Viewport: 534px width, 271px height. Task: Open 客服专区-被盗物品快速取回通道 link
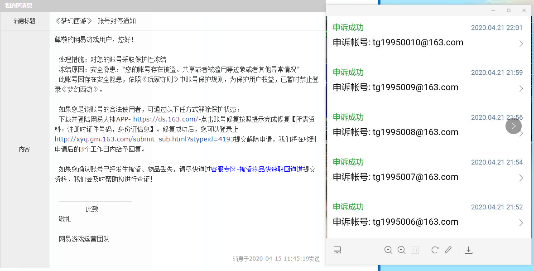coord(257,169)
